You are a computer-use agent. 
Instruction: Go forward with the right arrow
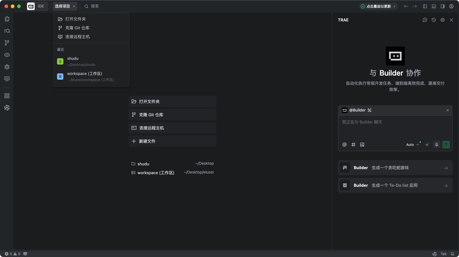pyautogui.click(x=415, y=6)
